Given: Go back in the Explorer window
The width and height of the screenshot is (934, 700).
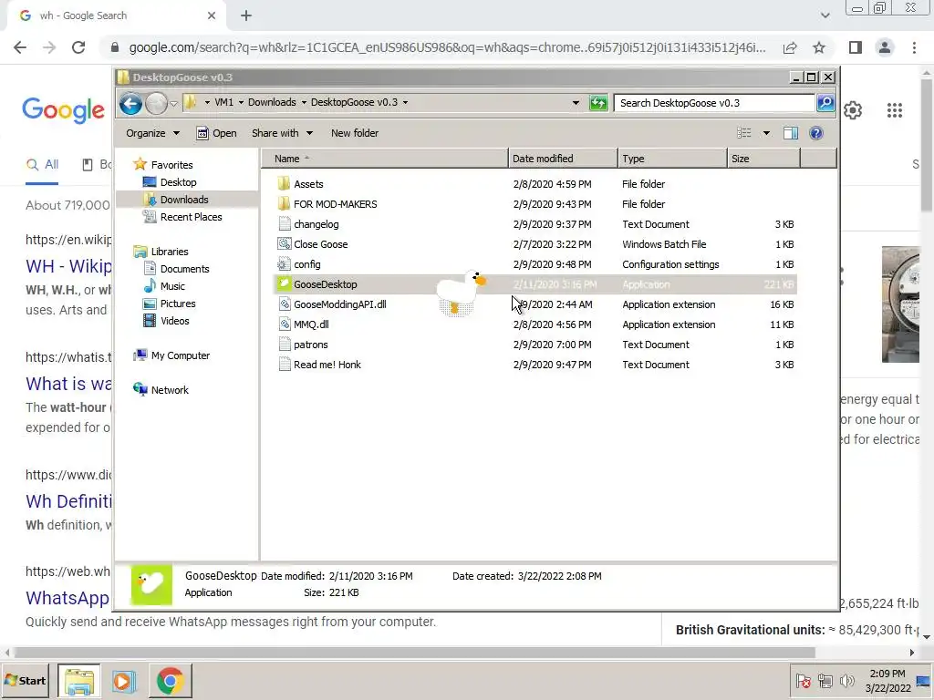Looking at the screenshot, I should point(130,104).
